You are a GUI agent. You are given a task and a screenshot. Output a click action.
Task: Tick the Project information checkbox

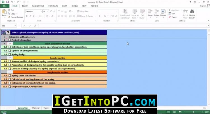coord(10,40)
